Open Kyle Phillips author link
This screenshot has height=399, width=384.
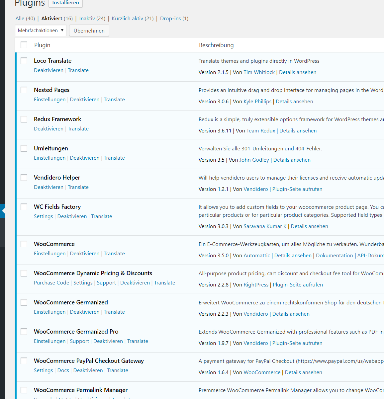coord(257,102)
